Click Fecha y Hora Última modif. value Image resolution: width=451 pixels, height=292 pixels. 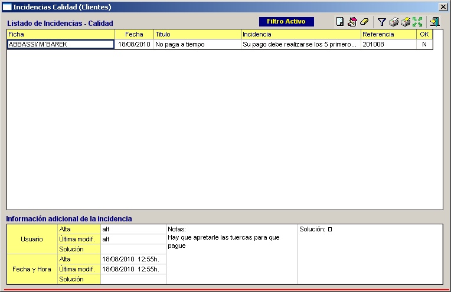click(133, 269)
